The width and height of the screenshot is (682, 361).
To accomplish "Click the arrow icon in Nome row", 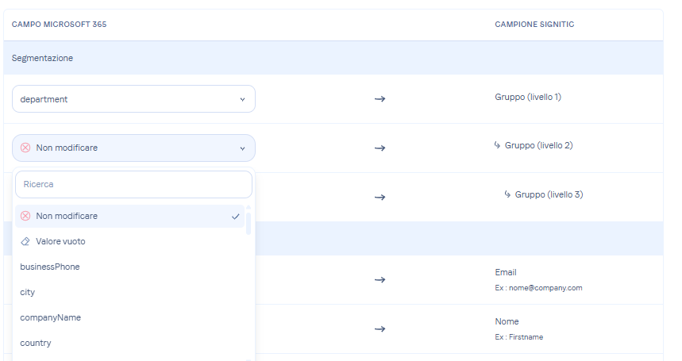I will click(380, 328).
